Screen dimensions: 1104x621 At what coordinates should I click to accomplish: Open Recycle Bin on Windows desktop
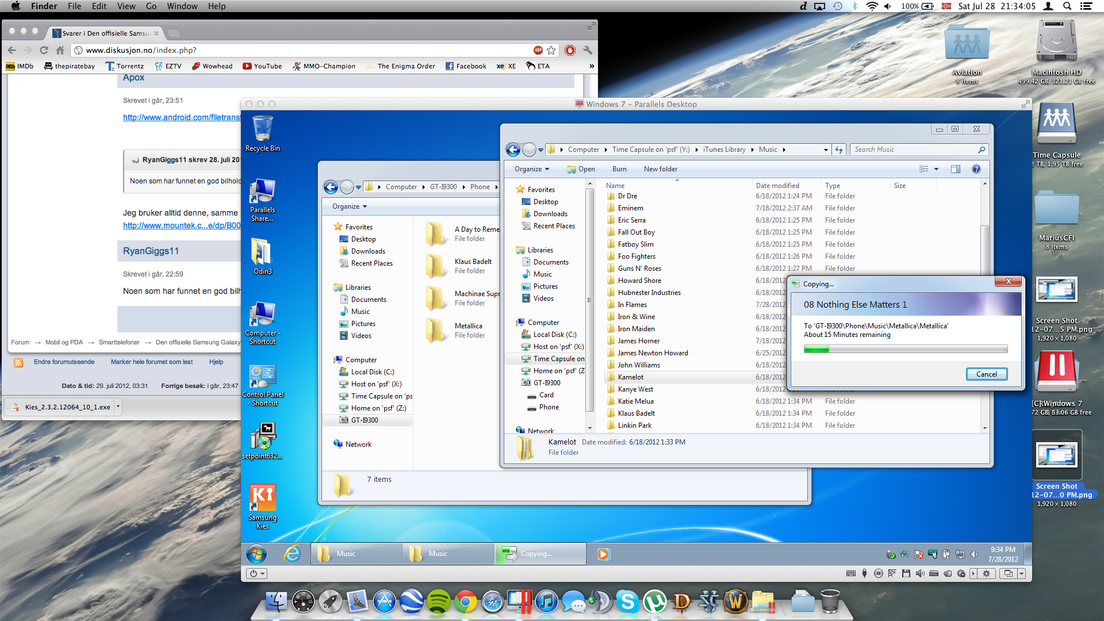263,133
